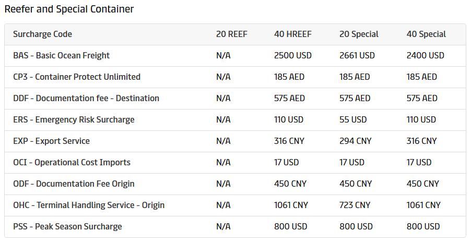Select the CP3 - Container Protect Unlimited row
Screen dimensions: 471x243
[77, 77]
